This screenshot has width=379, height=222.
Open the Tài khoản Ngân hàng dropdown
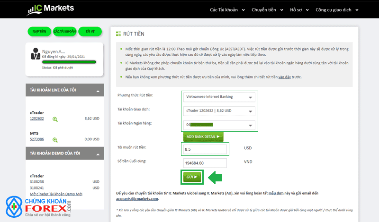coord(219,125)
